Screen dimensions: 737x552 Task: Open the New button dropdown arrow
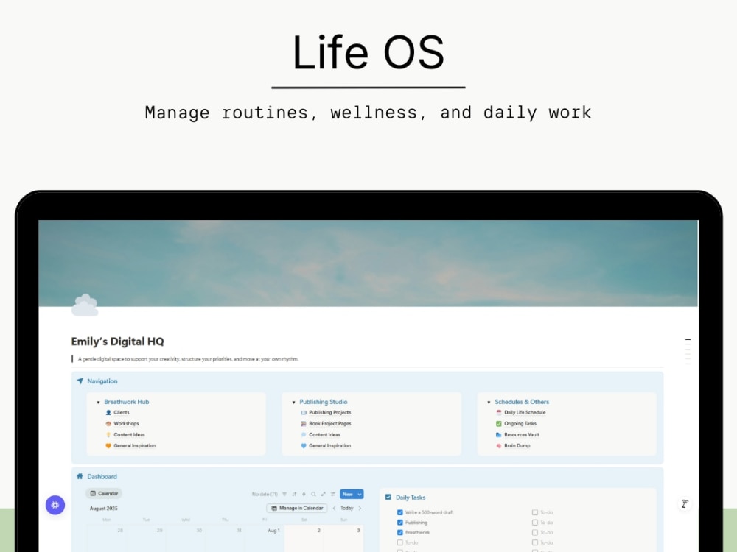[360, 495]
